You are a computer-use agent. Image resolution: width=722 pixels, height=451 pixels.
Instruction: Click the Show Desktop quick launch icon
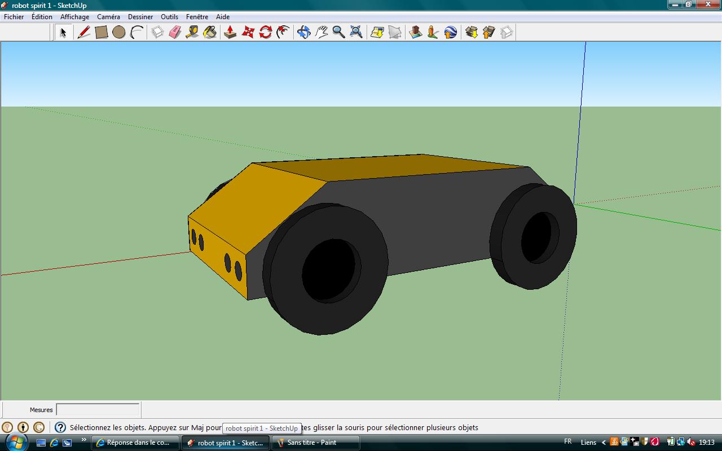[x=41, y=443]
